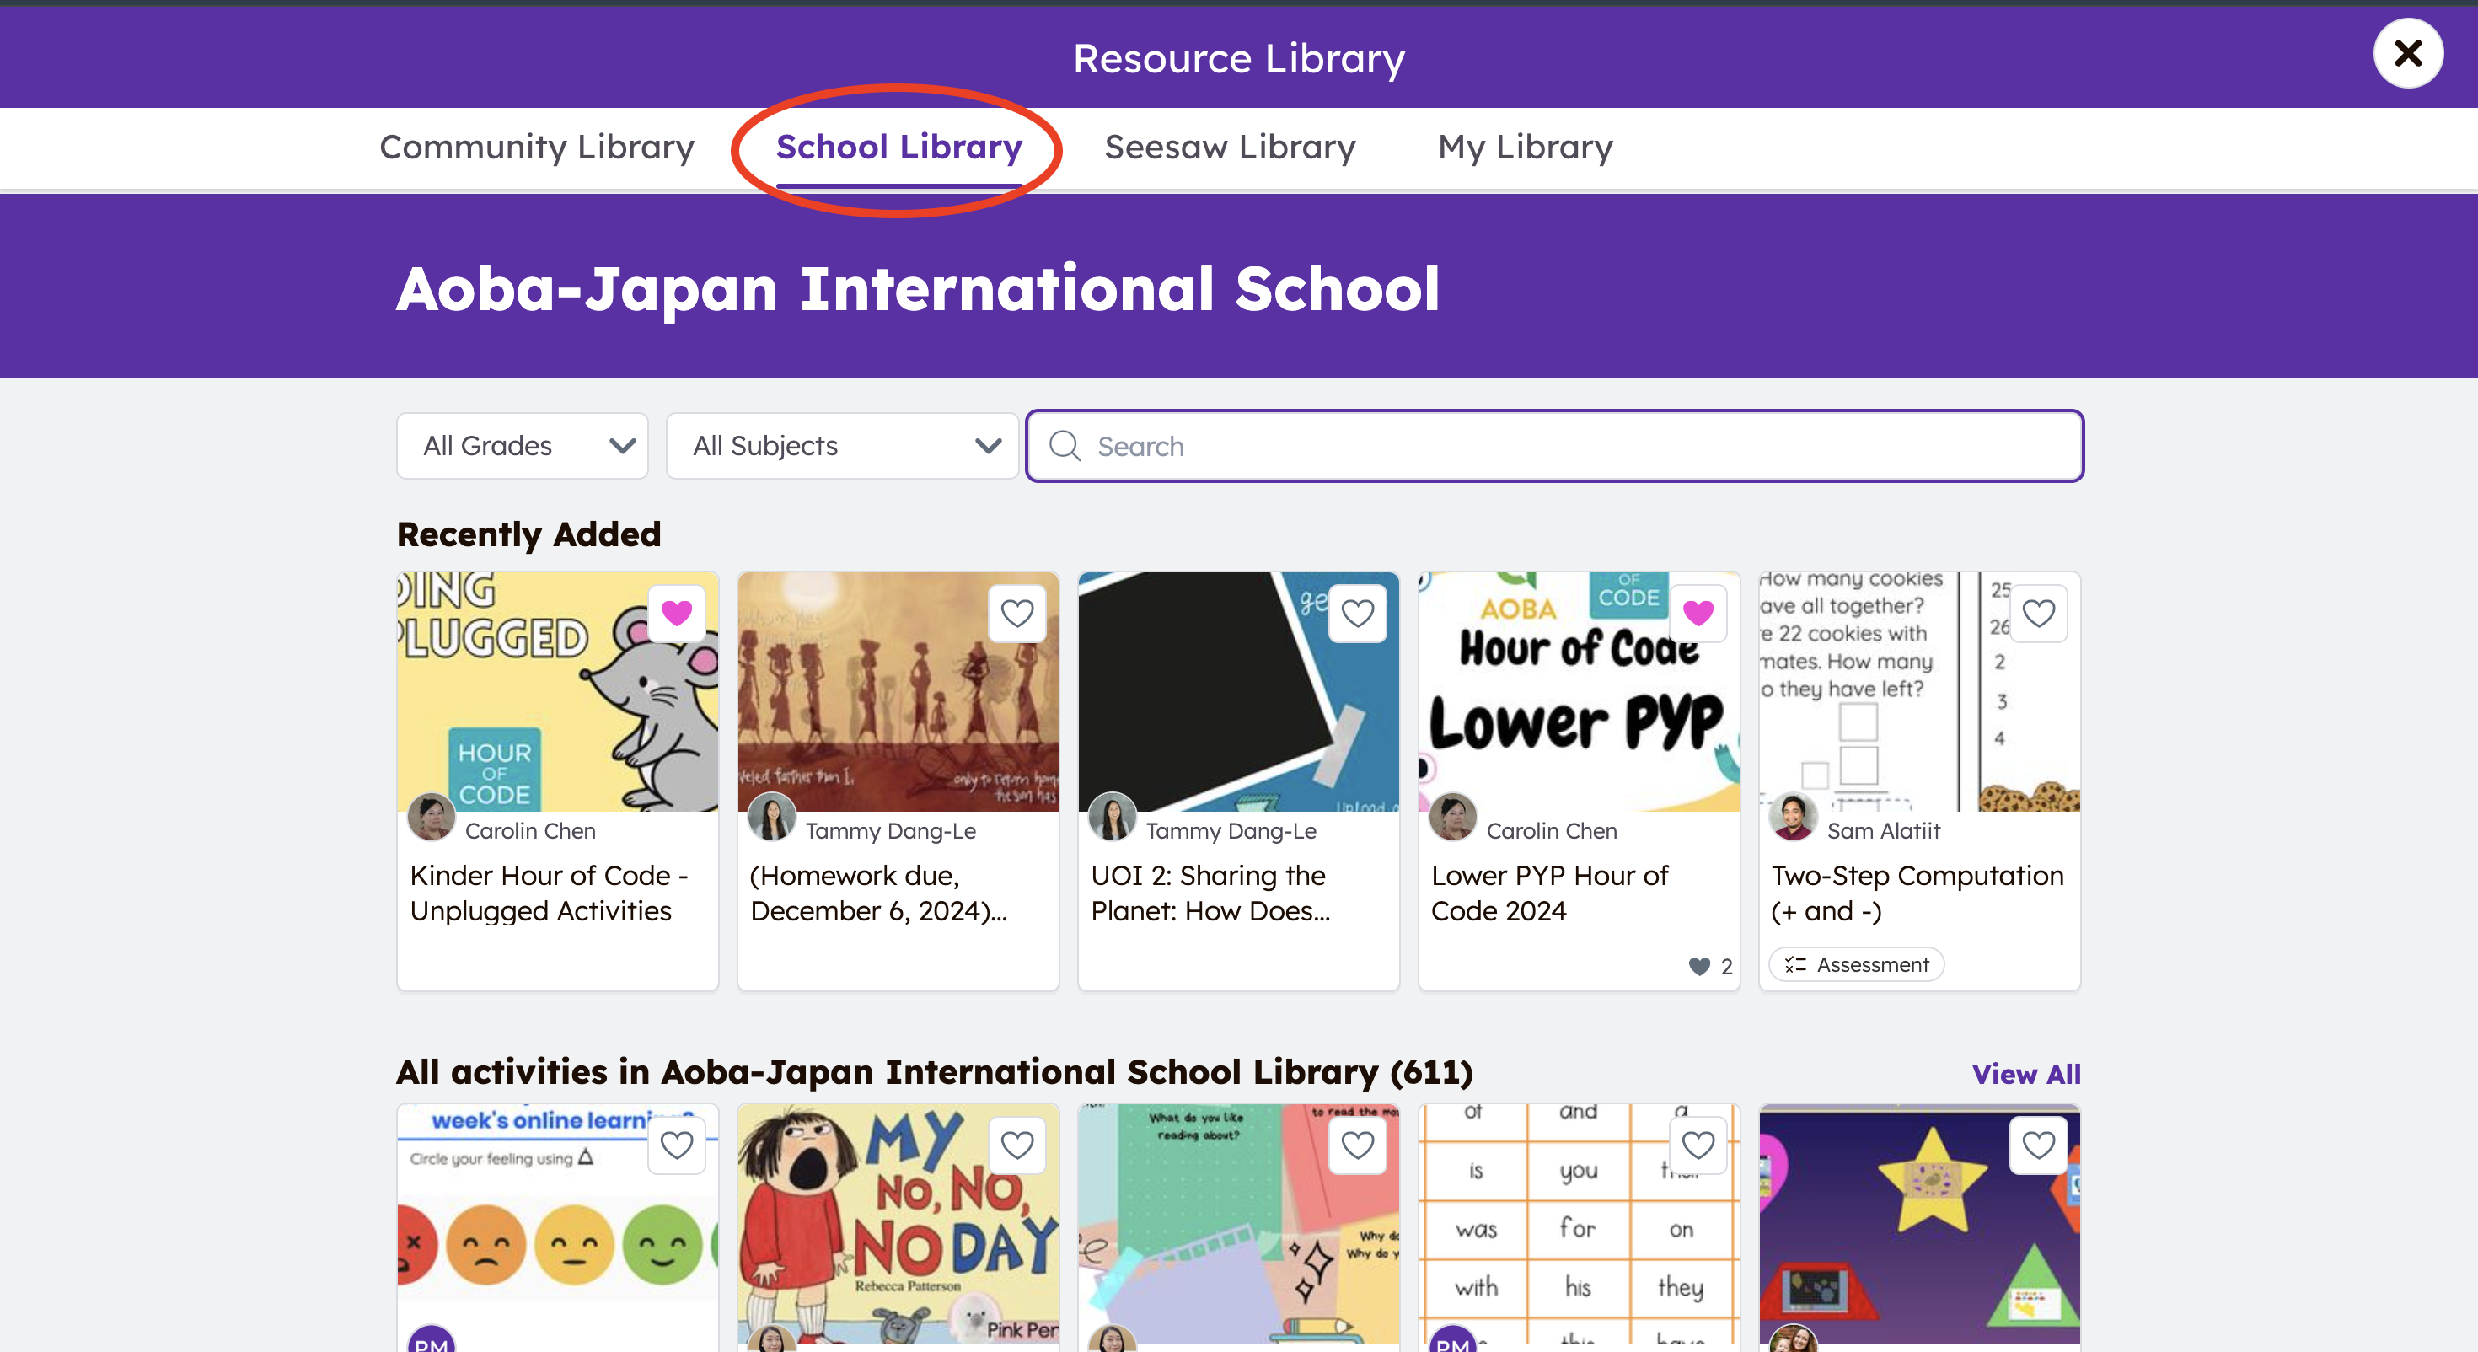Screen dimensions: 2478x1352
Task: Heart the sight words grid activity
Action: click(1698, 1144)
